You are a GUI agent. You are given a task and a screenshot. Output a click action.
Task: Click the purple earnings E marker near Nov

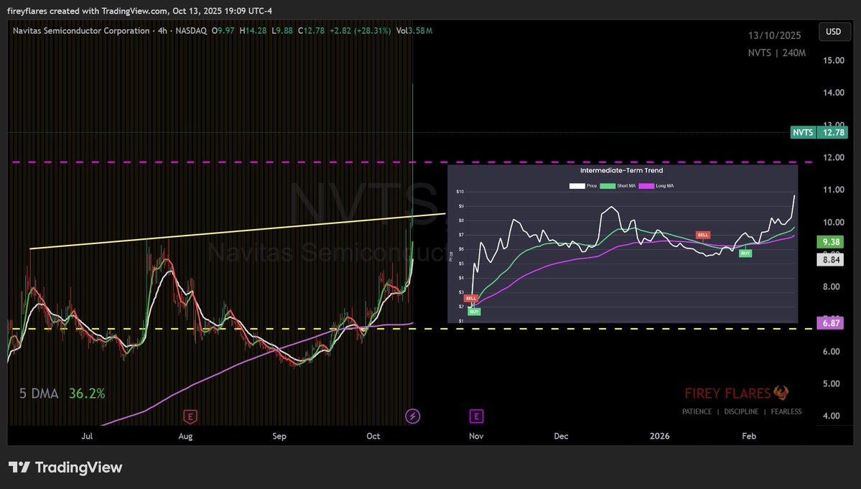point(476,416)
